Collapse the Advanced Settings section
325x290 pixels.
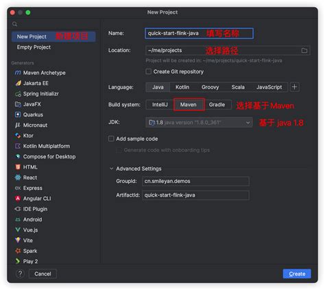point(112,169)
